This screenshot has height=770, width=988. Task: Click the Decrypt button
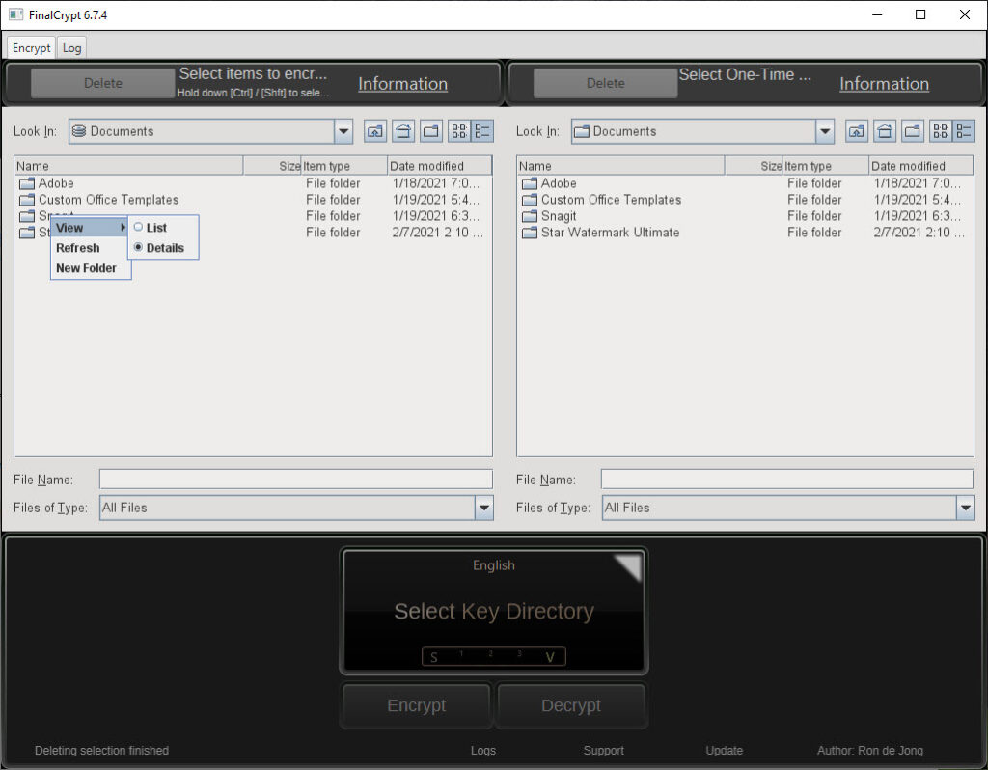(x=571, y=705)
